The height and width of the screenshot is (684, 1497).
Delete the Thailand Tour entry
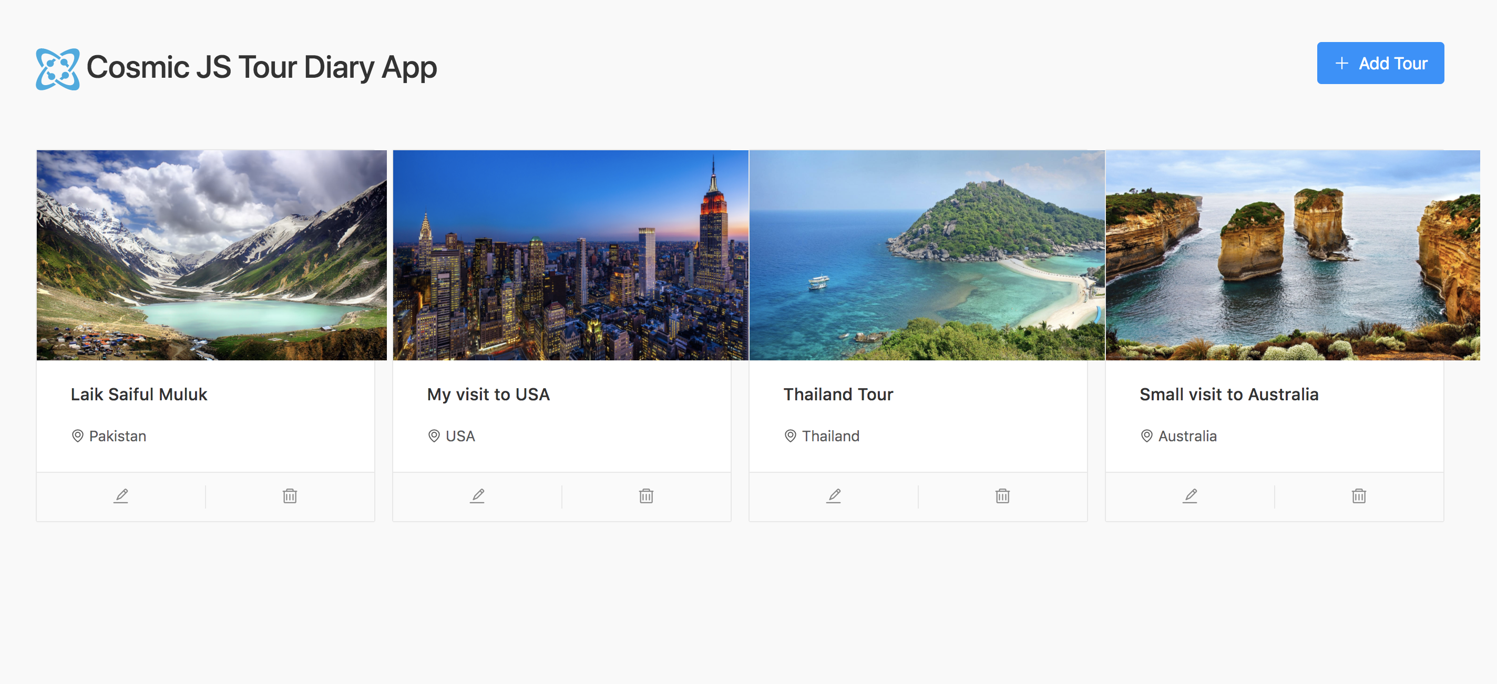click(1002, 496)
